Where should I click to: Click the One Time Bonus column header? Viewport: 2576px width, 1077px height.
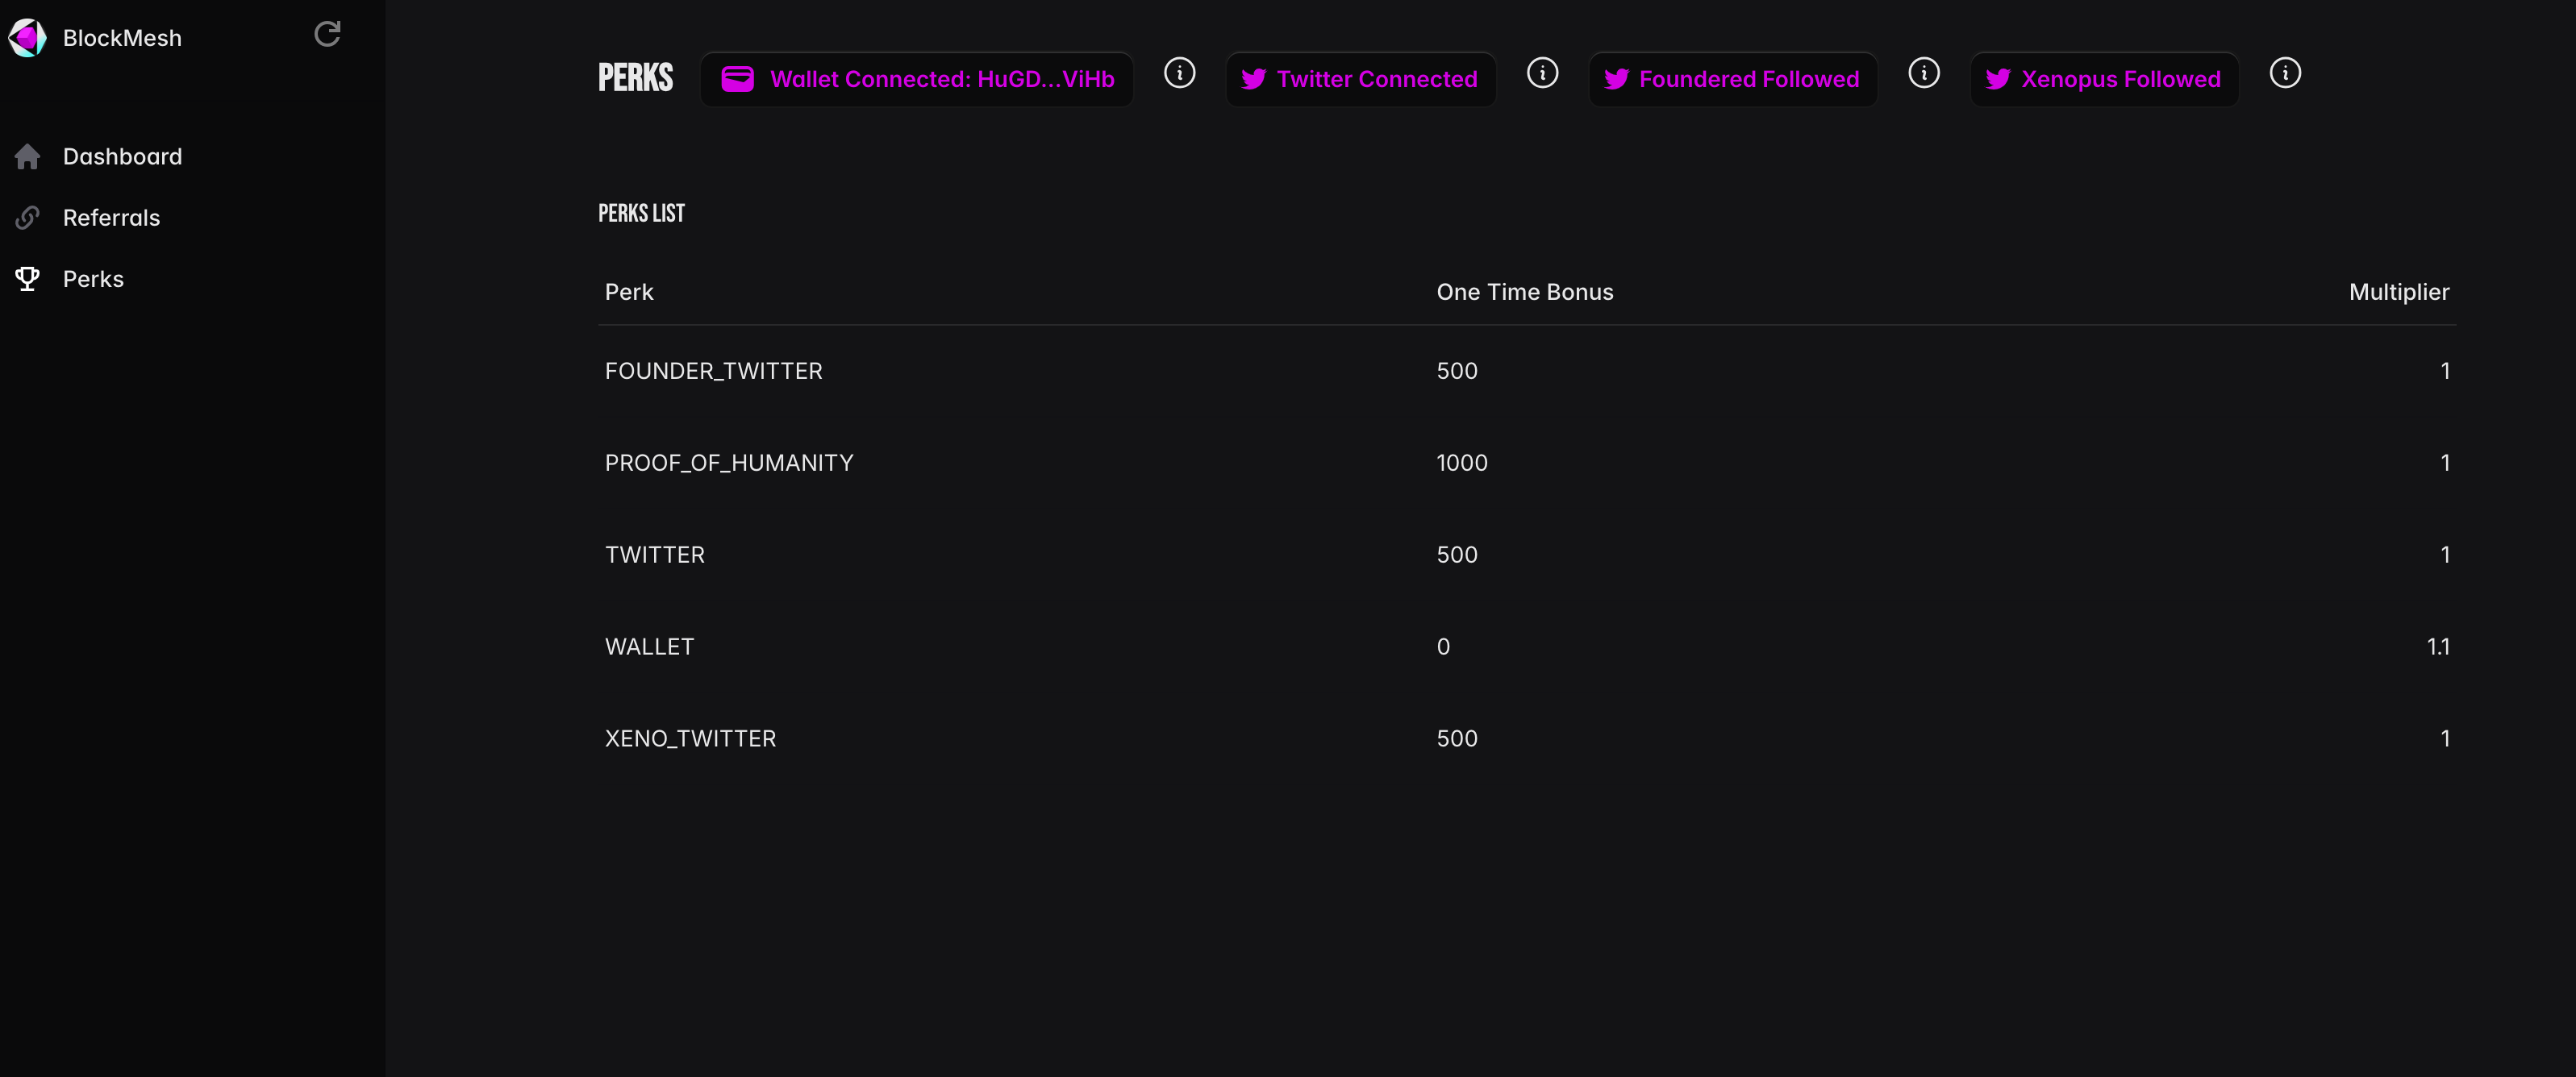tap(1524, 292)
